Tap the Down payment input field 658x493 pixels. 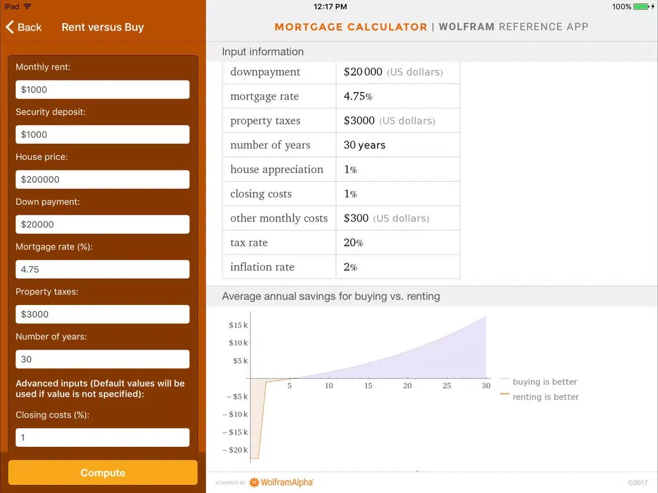tap(103, 225)
